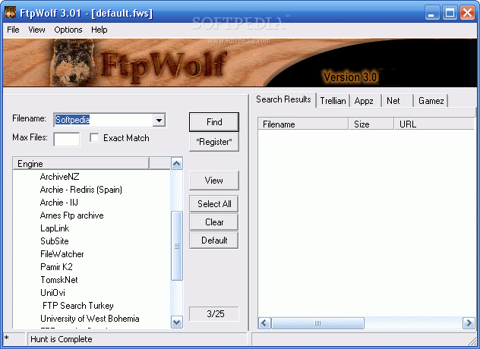Select Pamir K2 engine

tap(57, 267)
